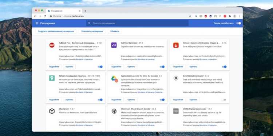Bookmark the page with the star icon
The height and width of the screenshot is (136, 273).
point(190,16)
